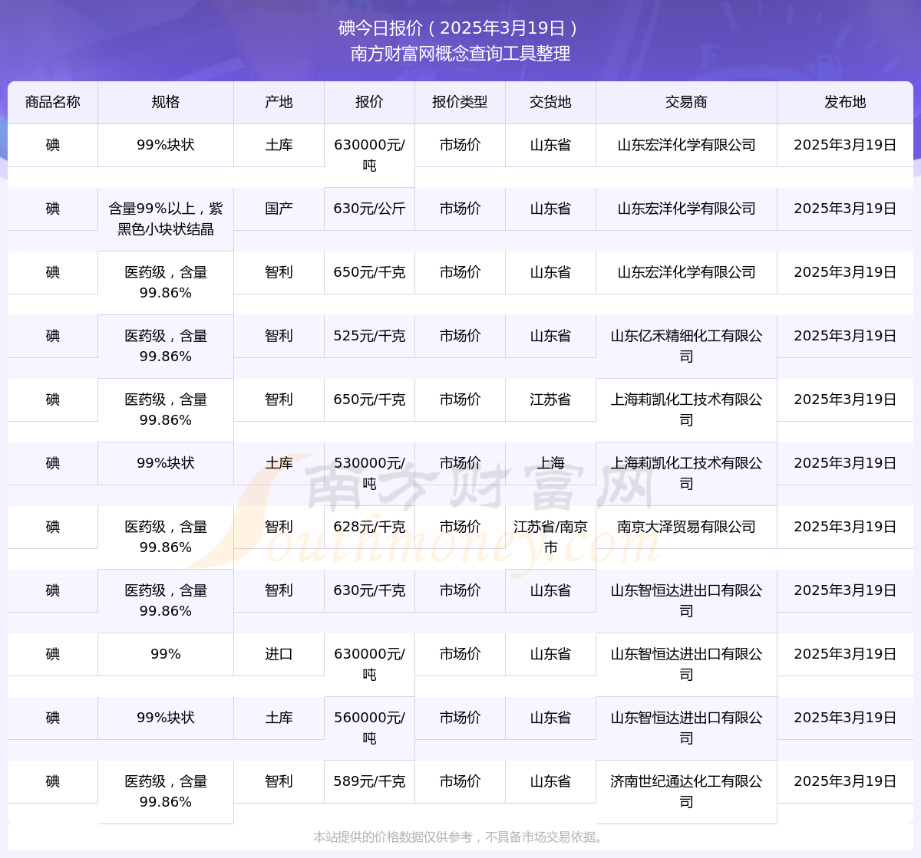Click the 规格 column header

166,102
